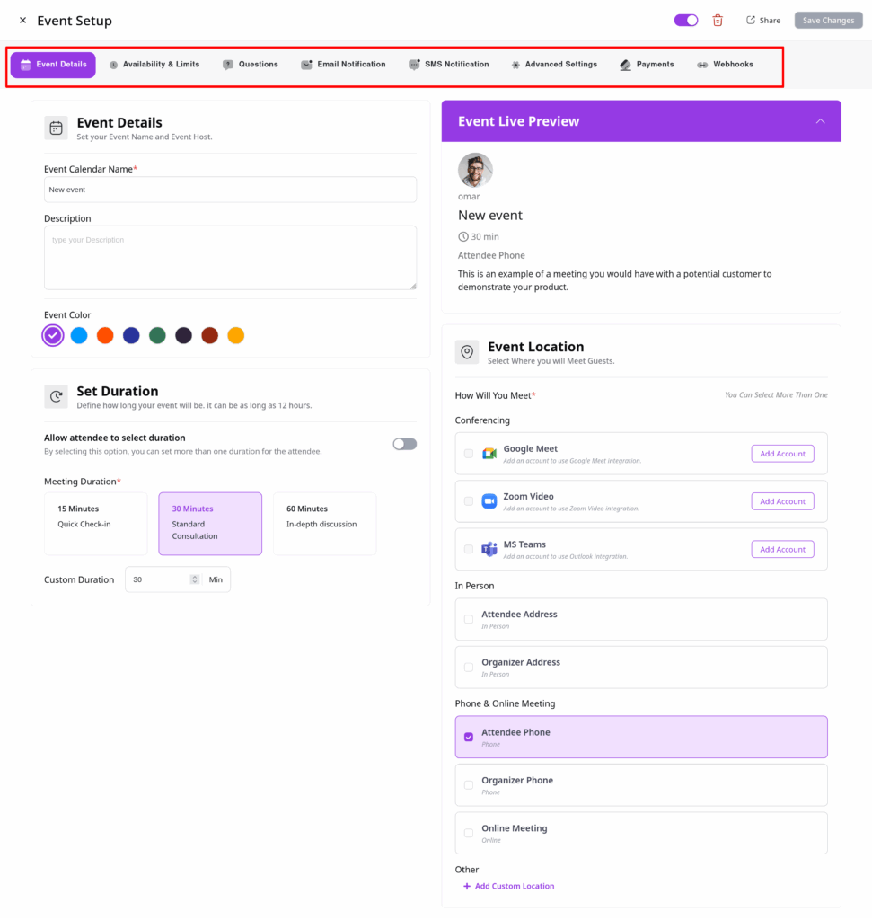Enable Allow attendee to select duration
The width and height of the screenshot is (872, 920).
pos(404,444)
